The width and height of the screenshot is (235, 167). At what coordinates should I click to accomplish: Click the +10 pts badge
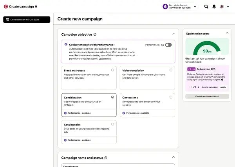191,69
